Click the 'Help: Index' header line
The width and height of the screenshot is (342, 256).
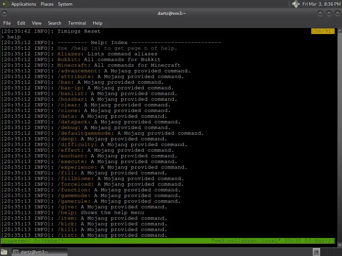[x=111, y=42]
